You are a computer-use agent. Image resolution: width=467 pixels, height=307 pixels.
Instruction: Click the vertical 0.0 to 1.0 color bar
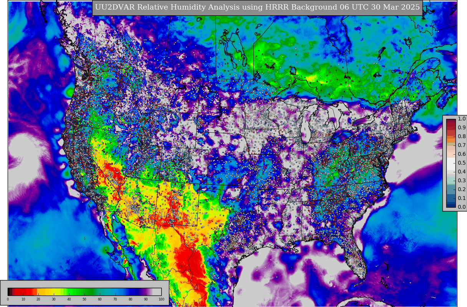(x=451, y=163)
